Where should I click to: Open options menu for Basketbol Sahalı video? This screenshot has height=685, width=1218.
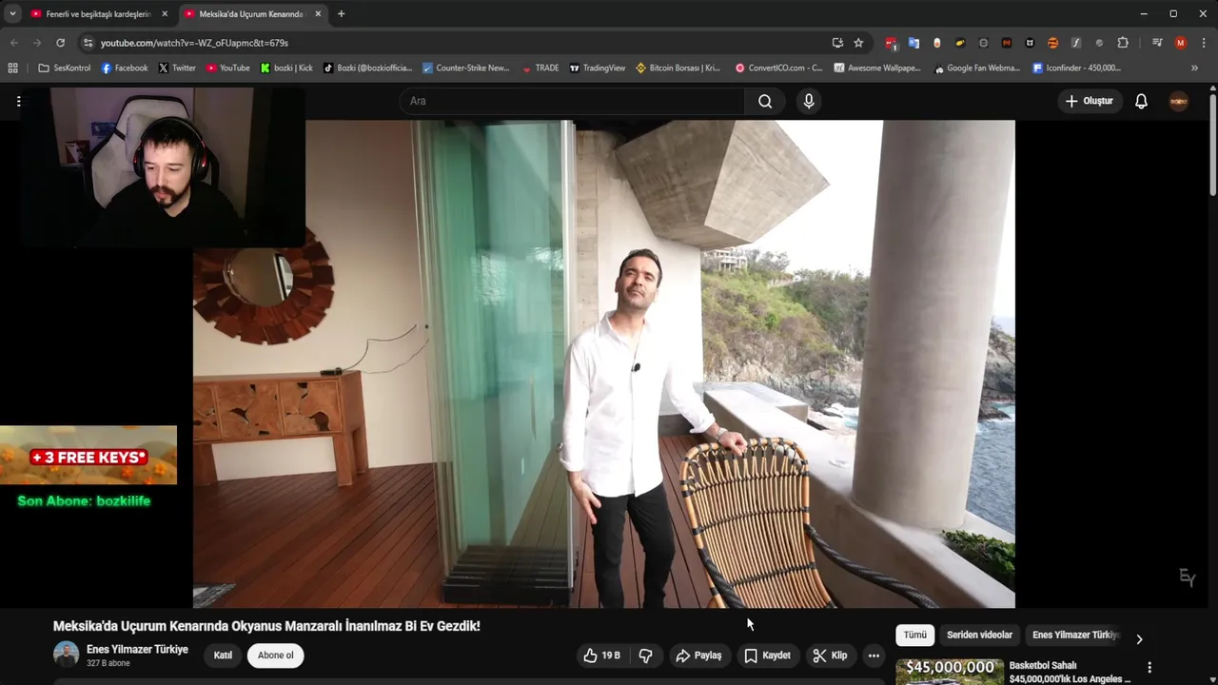[x=1149, y=668]
